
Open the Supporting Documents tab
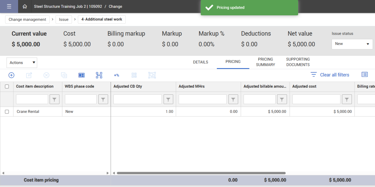[298, 62]
